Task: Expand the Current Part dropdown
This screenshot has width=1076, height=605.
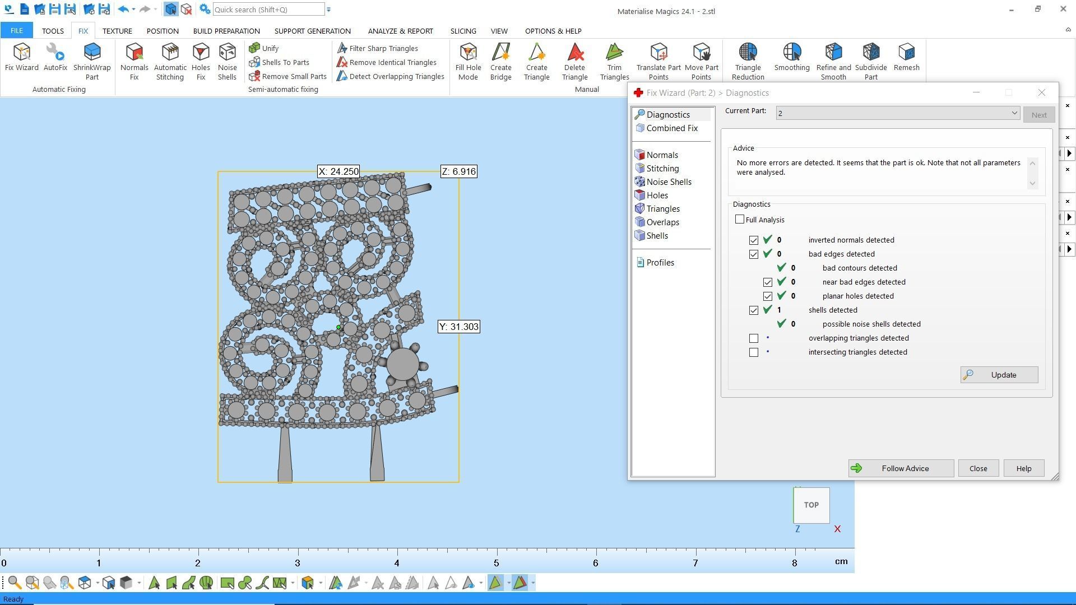Action: tap(1014, 113)
